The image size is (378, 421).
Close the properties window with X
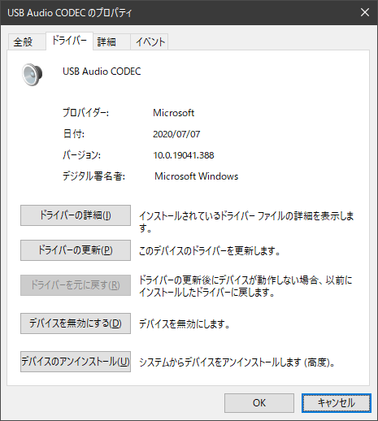[x=365, y=12]
